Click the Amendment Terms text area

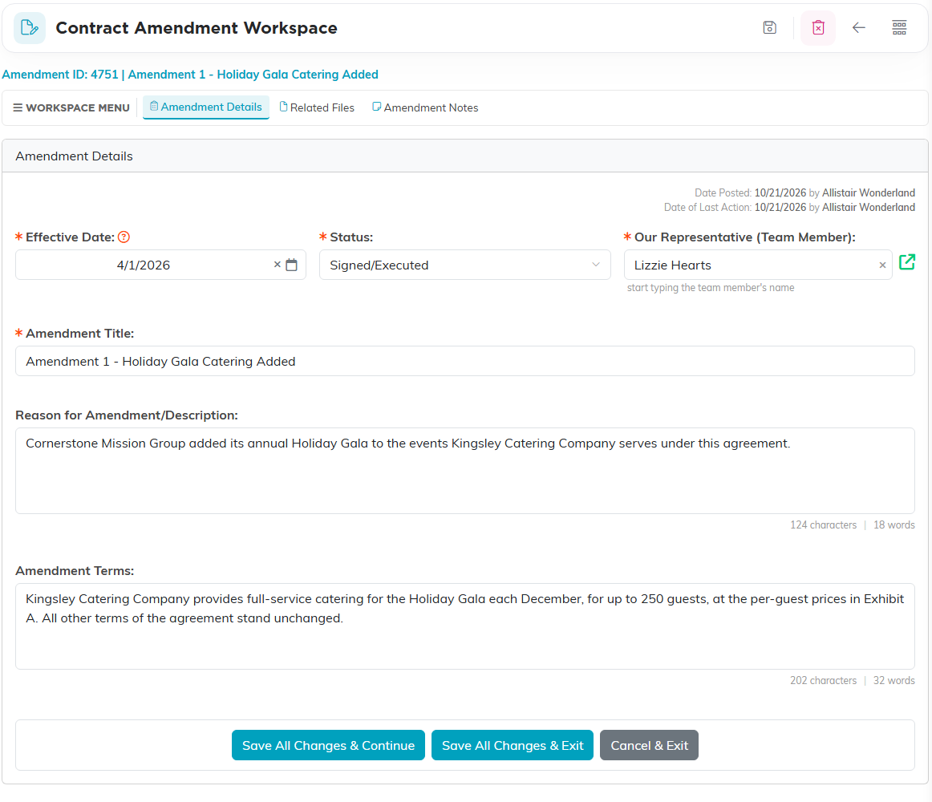click(465, 626)
